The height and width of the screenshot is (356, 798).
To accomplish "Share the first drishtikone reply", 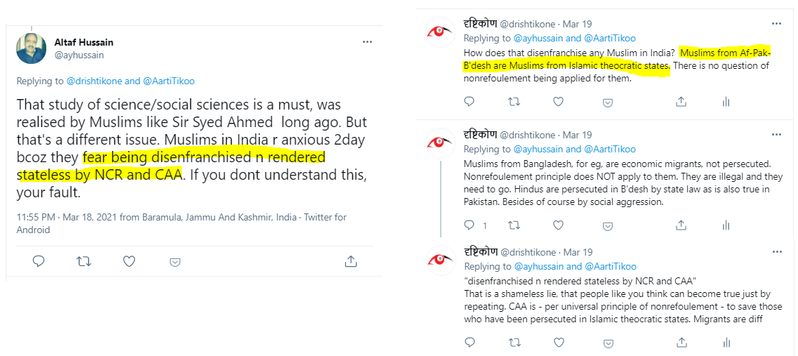I will pyautogui.click(x=681, y=102).
